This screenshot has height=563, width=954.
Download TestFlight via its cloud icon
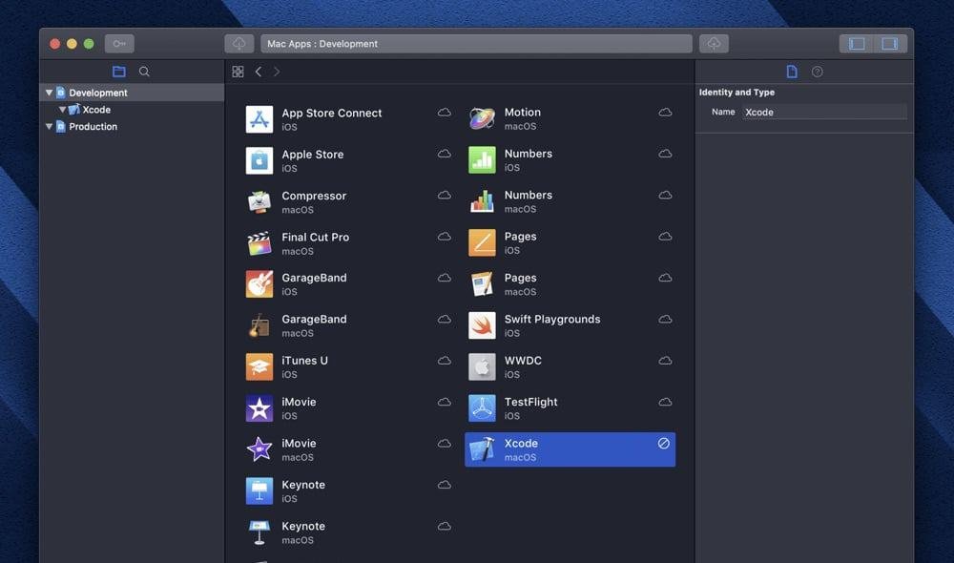tap(665, 402)
